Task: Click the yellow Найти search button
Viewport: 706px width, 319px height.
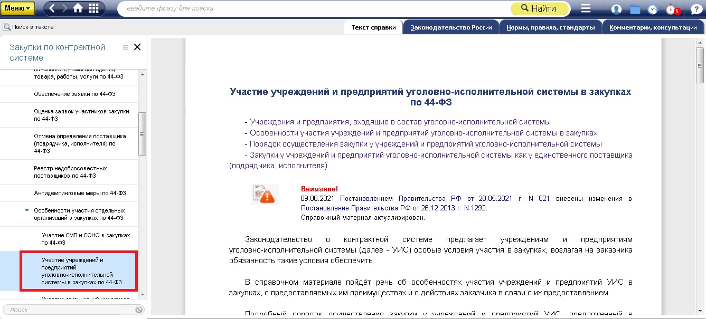Action: 540,8
